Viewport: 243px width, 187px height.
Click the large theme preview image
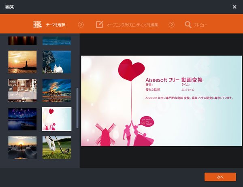click(162, 101)
